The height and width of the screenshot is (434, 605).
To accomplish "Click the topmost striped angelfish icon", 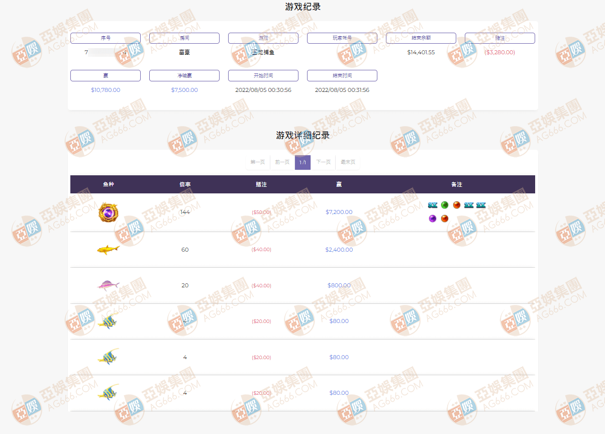I will click(x=108, y=321).
